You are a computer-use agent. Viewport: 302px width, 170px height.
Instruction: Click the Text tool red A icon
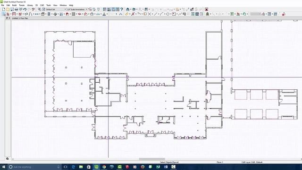(133, 14)
